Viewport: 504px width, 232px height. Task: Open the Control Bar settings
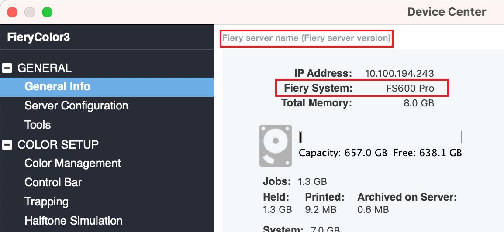pyautogui.click(x=53, y=182)
